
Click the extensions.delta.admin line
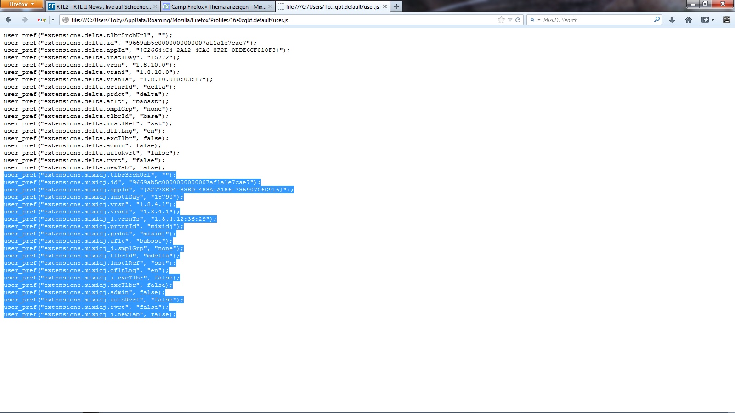tap(83, 145)
